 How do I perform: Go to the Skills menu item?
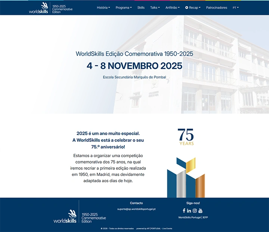[x=141, y=7]
